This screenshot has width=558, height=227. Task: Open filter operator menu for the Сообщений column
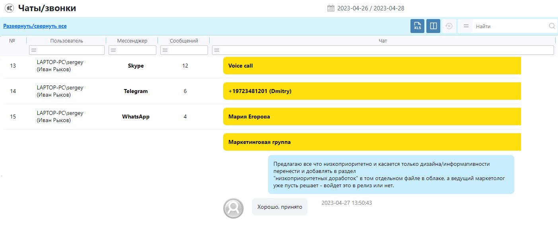(x=165, y=50)
